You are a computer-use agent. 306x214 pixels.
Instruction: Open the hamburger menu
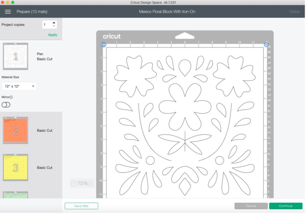pos(8,12)
